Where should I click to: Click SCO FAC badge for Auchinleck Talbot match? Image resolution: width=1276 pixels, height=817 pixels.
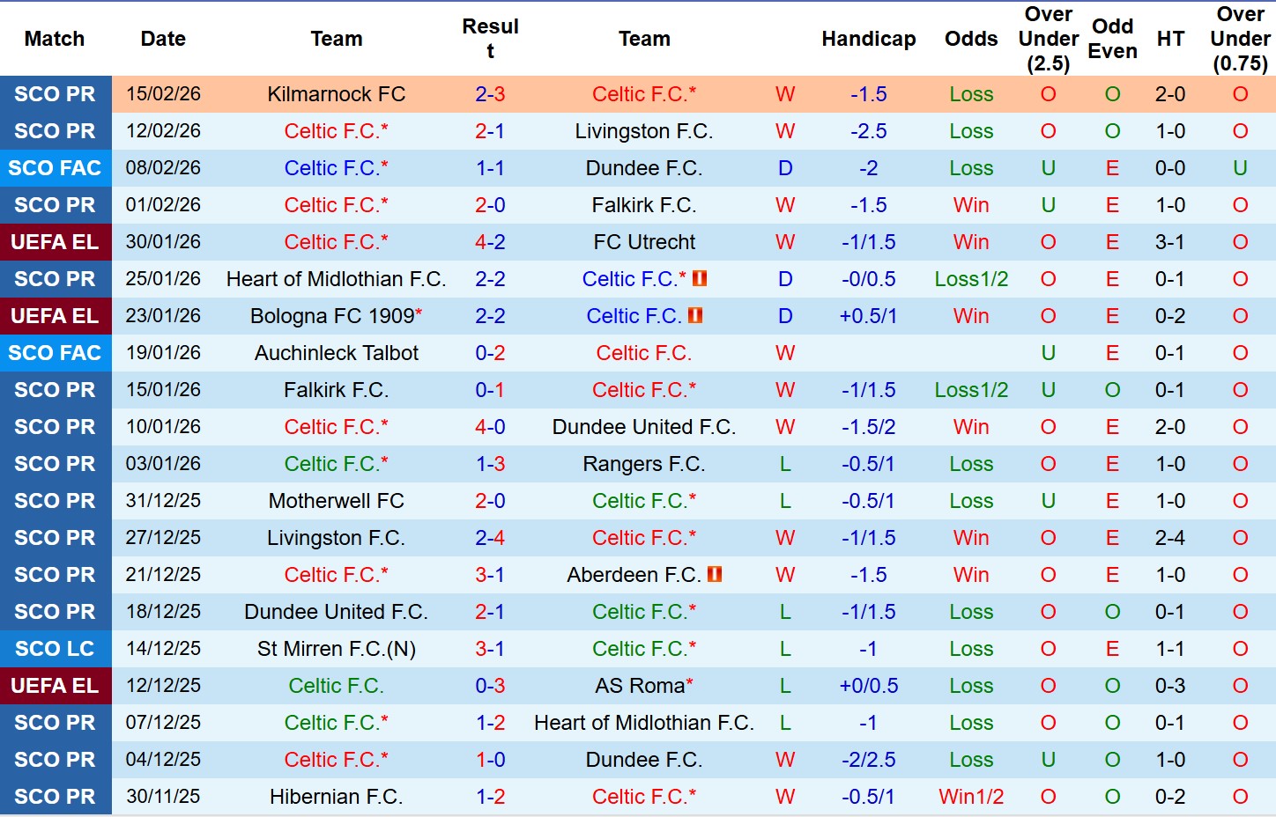(x=55, y=353)
